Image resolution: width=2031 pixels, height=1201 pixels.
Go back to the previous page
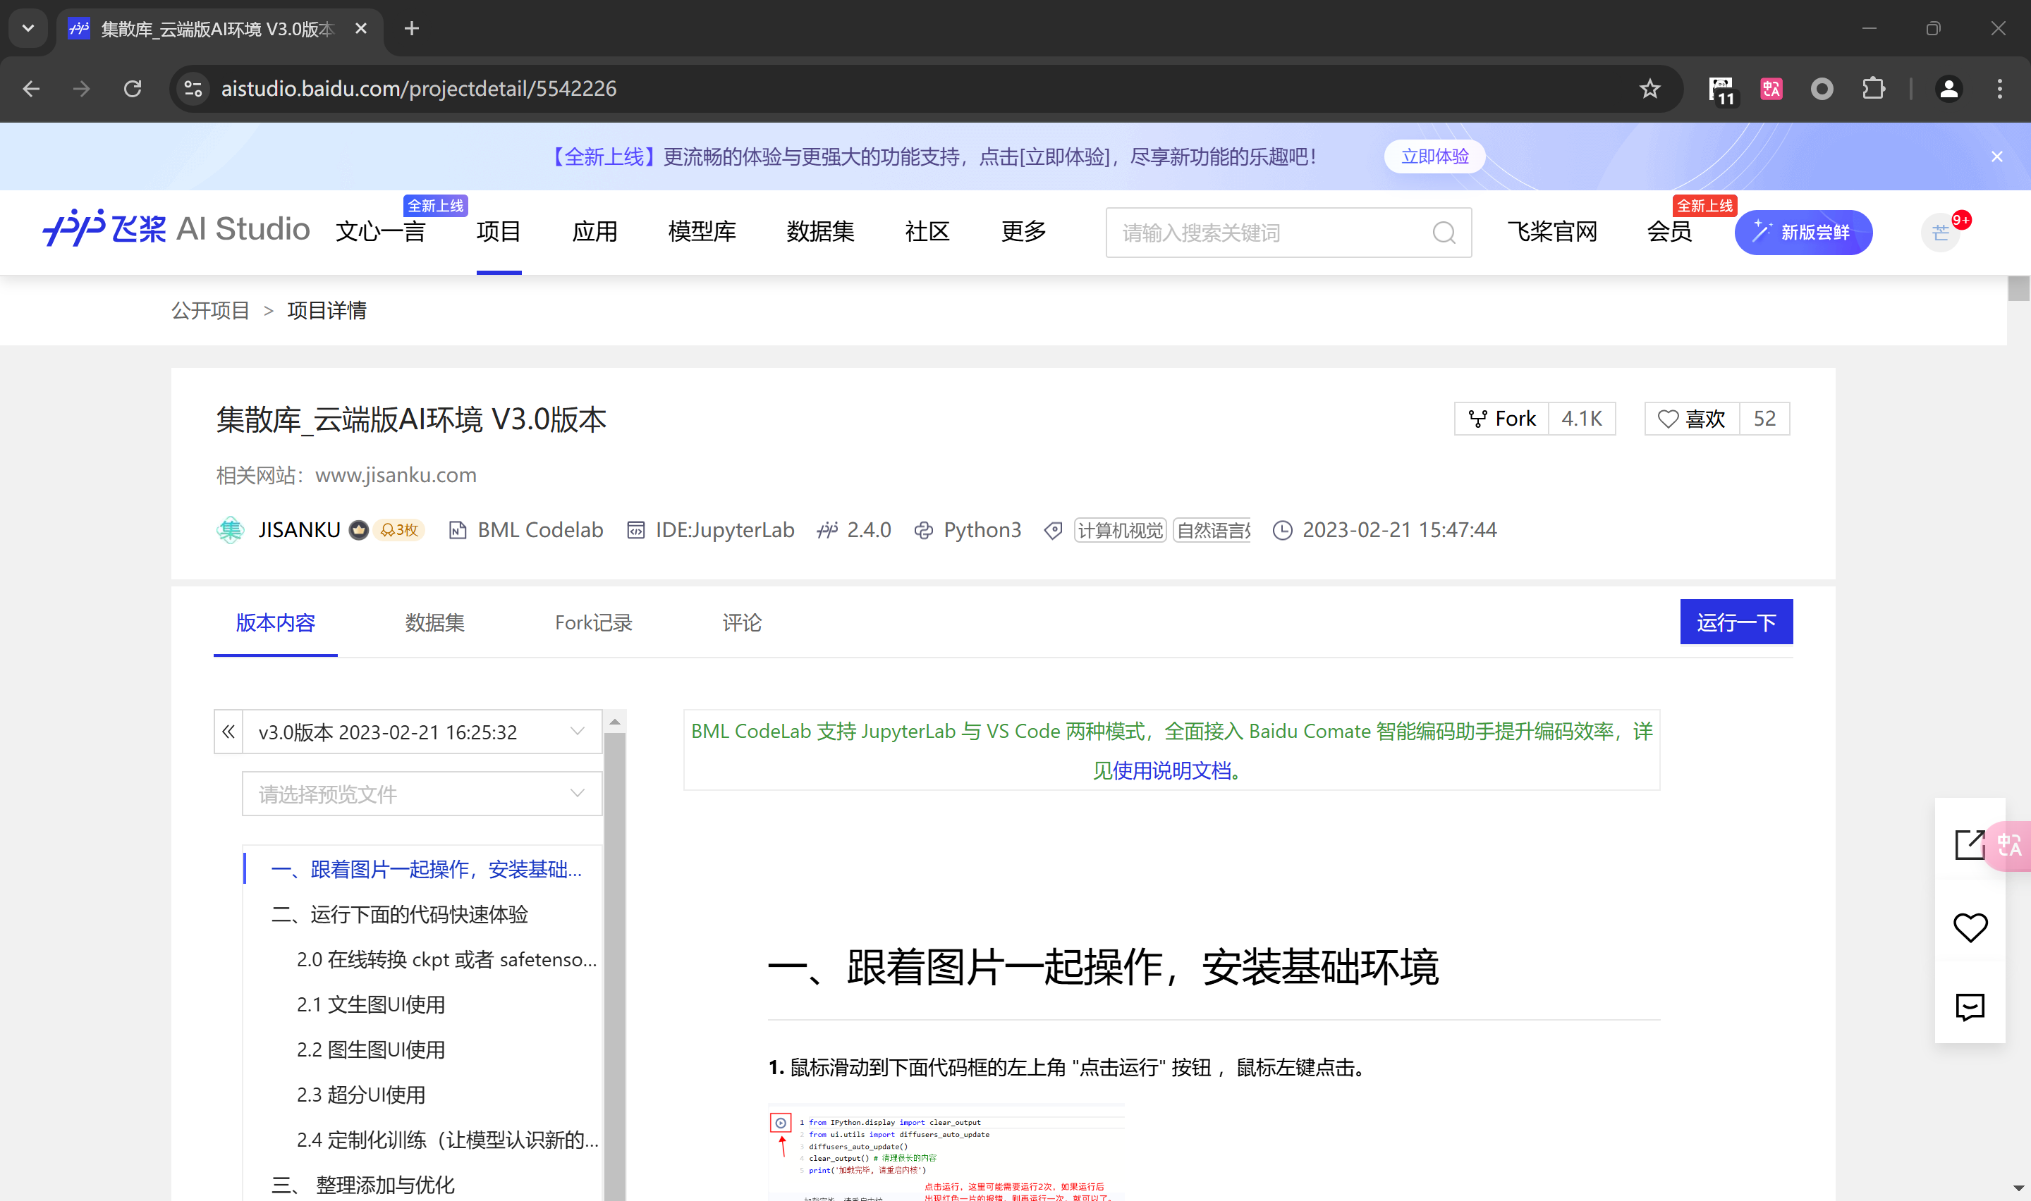(x=32, y=89)
